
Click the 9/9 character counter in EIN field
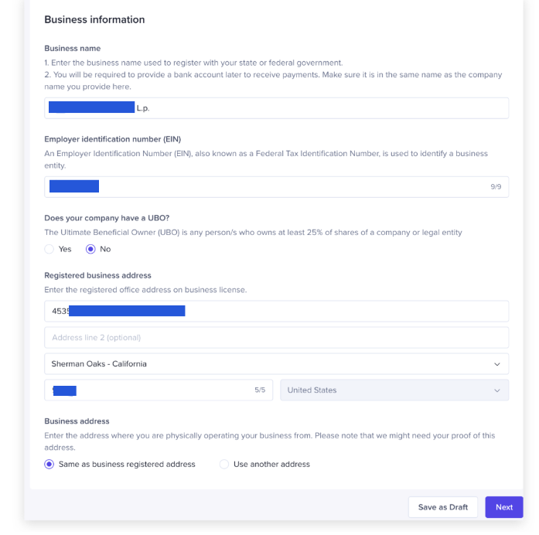click(496, 187)
